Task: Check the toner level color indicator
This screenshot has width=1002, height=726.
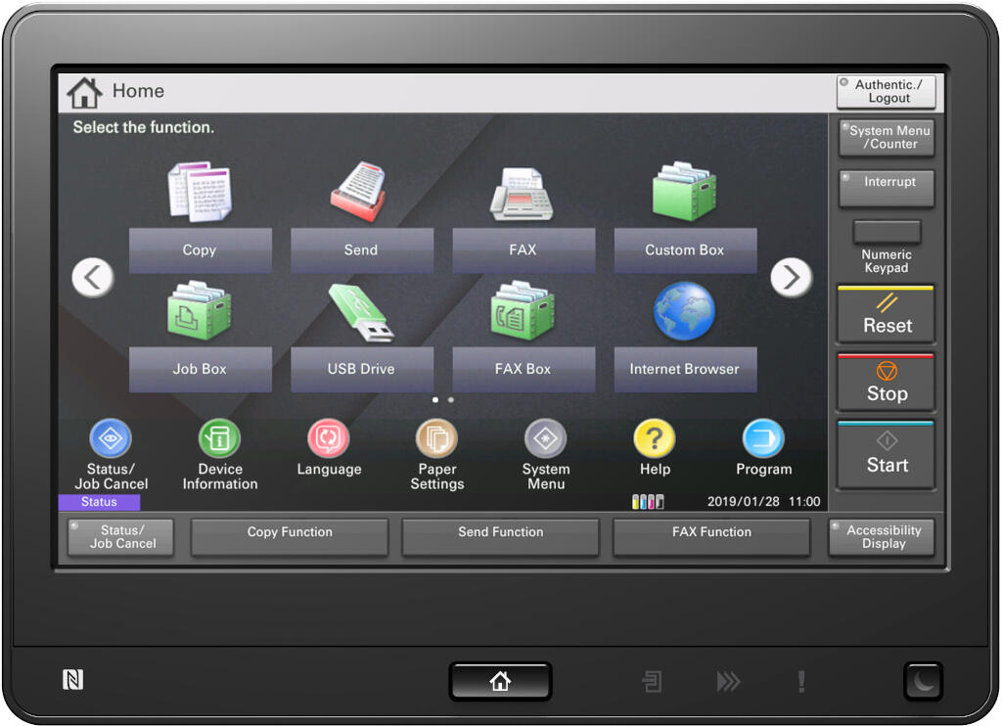Action: (x=648, y=502)
